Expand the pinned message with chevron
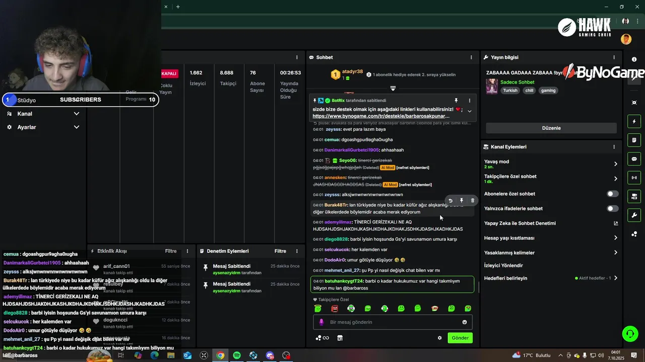The image size is (645, 362). coord(469,111)
